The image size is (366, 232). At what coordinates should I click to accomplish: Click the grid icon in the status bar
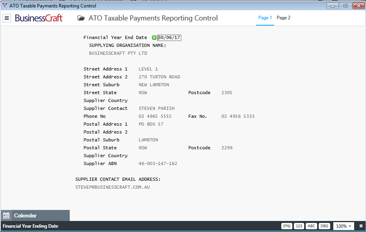[361, 226]
